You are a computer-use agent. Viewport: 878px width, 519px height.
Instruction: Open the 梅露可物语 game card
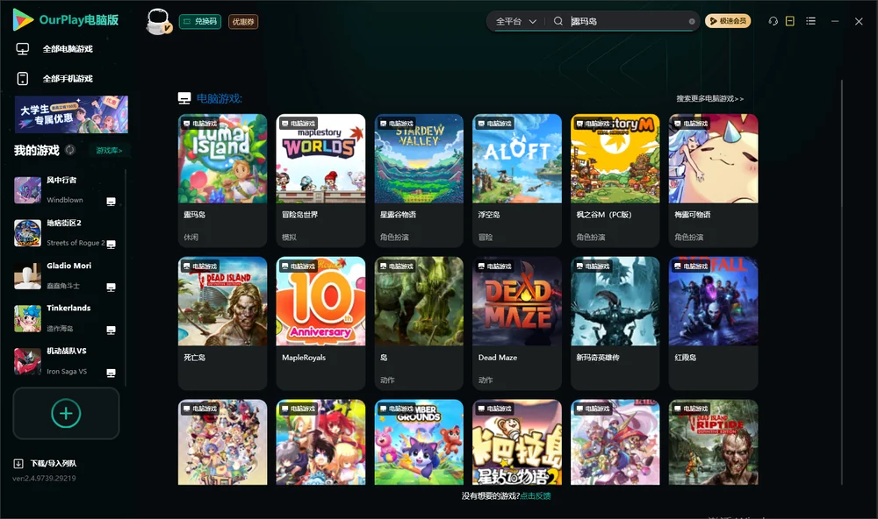[x=713, y=180]
